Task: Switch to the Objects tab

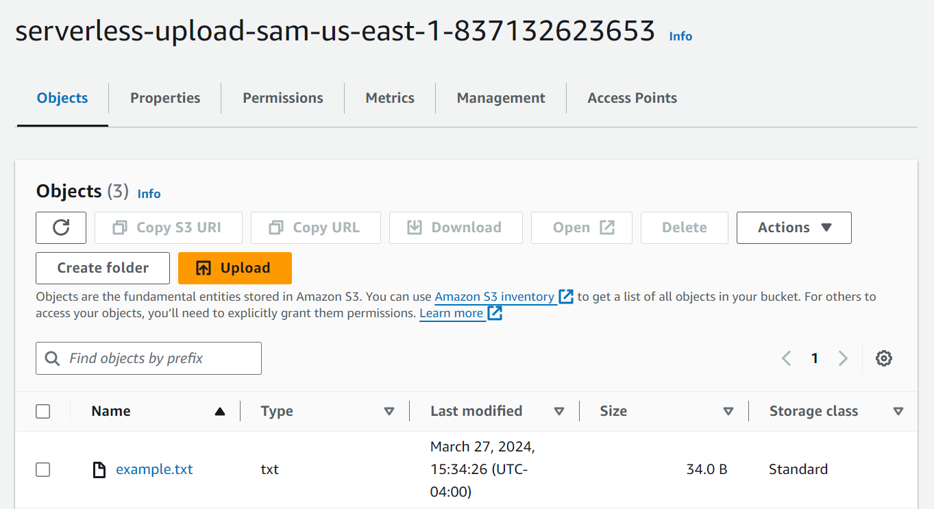Action: (x=62, y=98)
